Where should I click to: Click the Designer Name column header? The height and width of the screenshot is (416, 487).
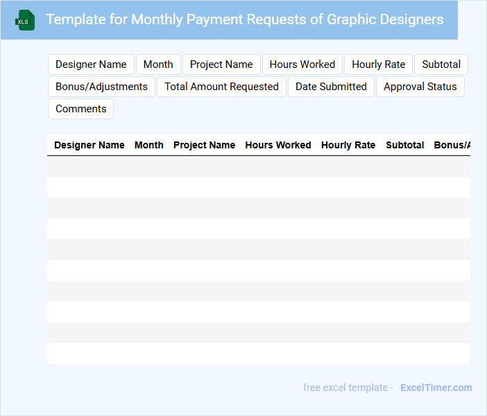click(89, 145)
